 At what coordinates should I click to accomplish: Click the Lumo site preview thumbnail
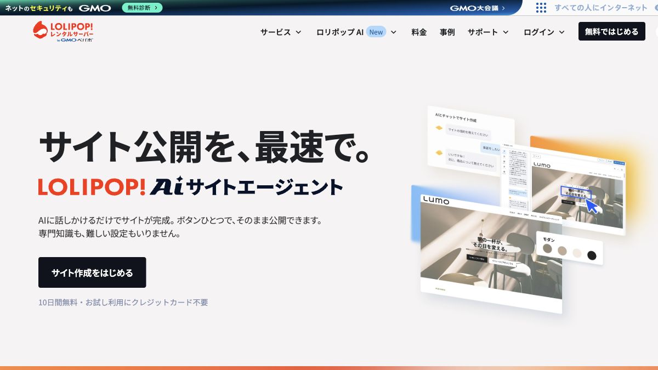click(491, 253)
